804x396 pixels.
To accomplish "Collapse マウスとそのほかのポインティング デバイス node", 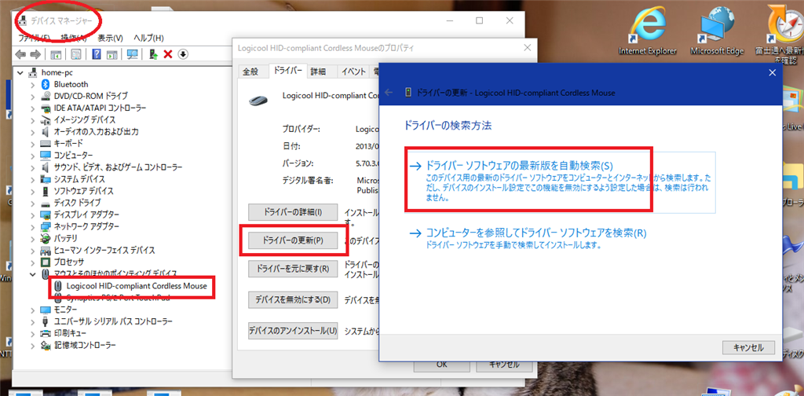I will click(x=33, y=274).
